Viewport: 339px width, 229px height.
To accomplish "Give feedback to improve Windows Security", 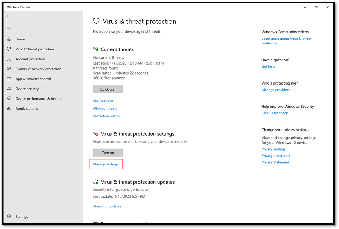I will pyautogui.click(x=274, y=113).
